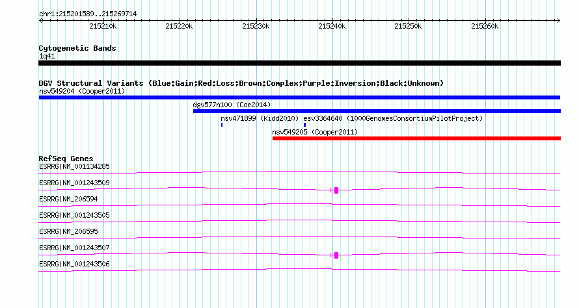Click the 1q41 band label
579x308 pixels.
coord(47,56)
